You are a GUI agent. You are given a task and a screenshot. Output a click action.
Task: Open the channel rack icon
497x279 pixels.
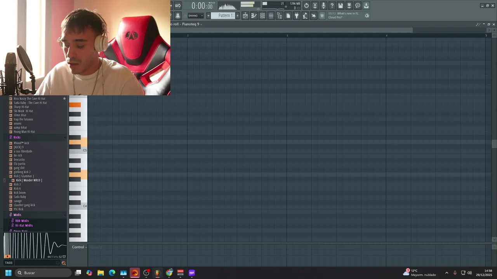coord(262,15)
